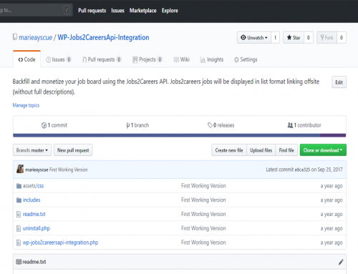Viewport: 358px width, 274px height.
Task: Click the readme.txt title in the readme panel header
Action: (34, 262)
